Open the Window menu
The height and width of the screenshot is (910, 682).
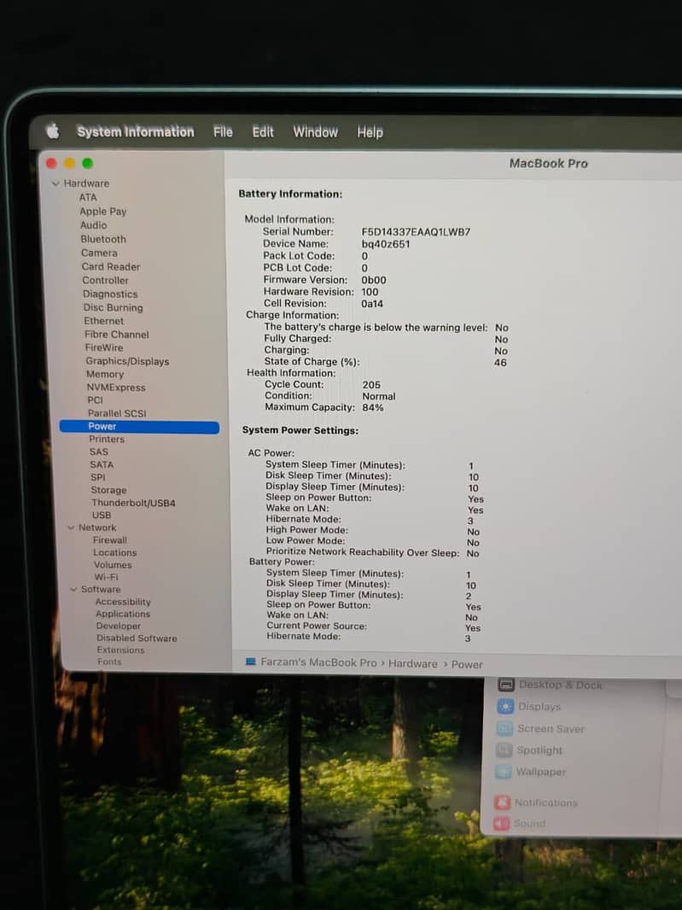pyautogui.click(x=315, y=131)
